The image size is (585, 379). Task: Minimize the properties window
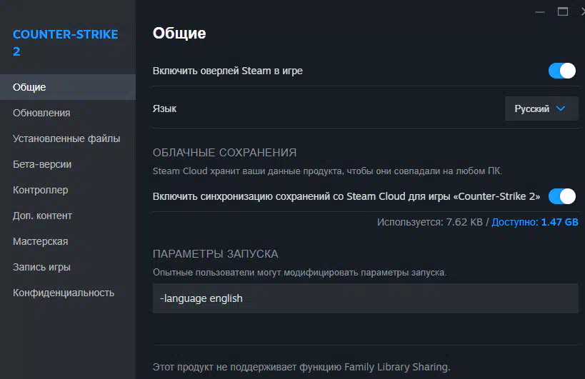tap(540, 12)
